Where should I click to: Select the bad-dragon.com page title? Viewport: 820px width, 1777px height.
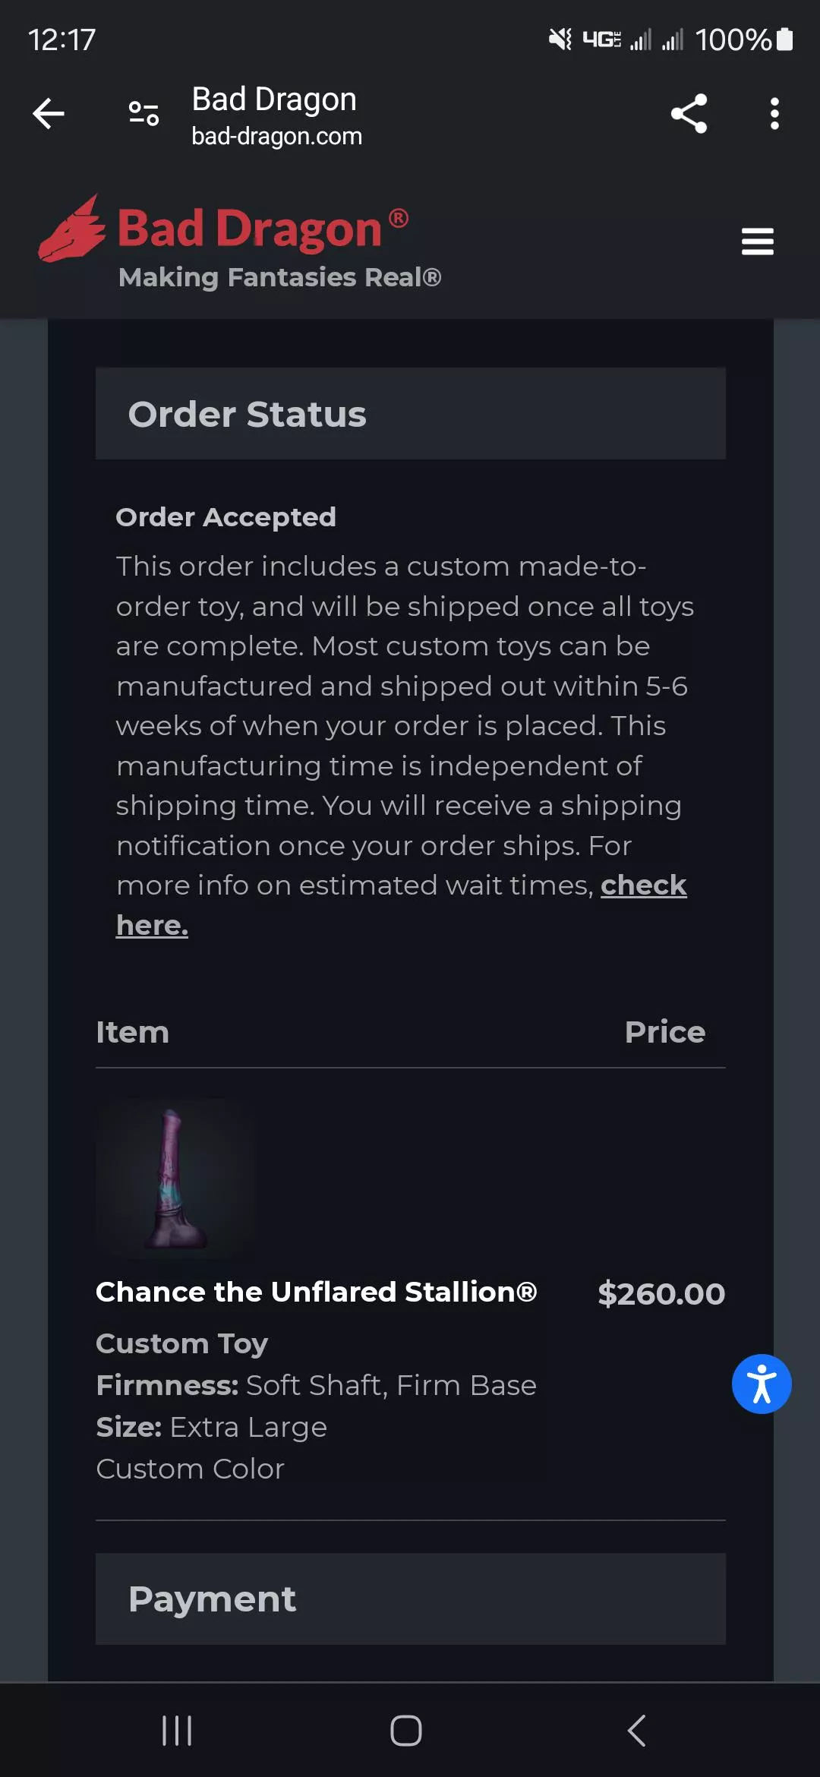pyautogui.click(x=276, y=136)
